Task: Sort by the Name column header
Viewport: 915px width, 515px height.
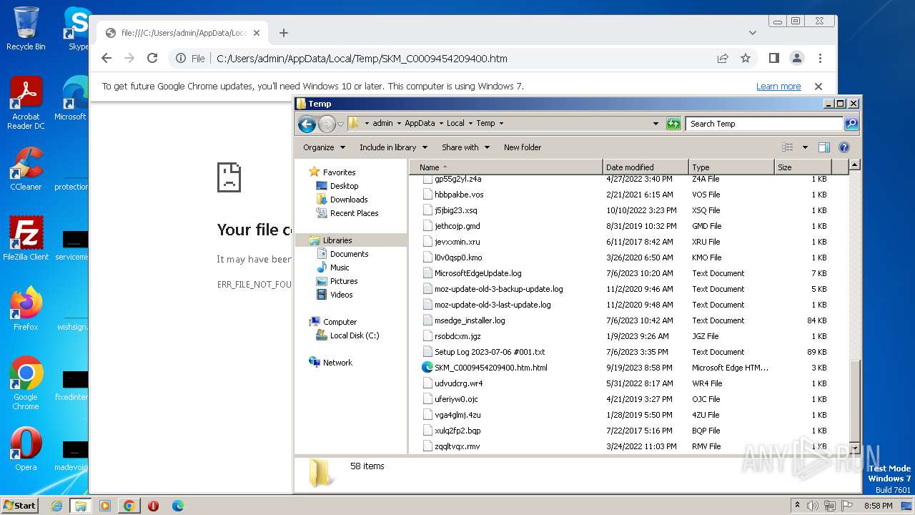Action: click(506, 167)
